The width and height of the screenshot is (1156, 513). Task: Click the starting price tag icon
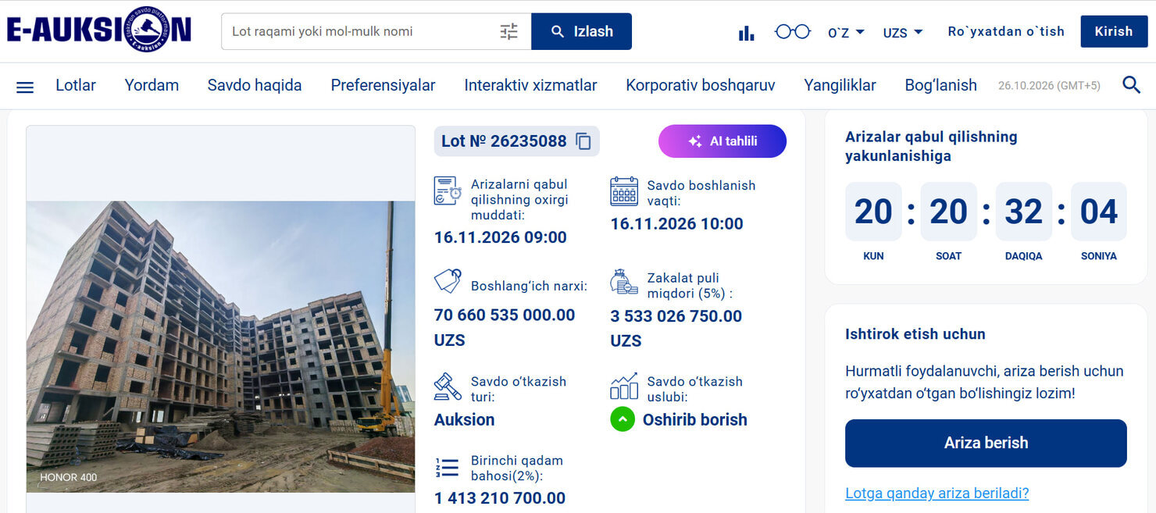tap(448, 281)
